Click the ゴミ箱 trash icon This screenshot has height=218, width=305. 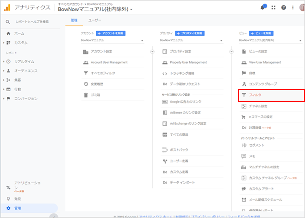coord(86,95)
